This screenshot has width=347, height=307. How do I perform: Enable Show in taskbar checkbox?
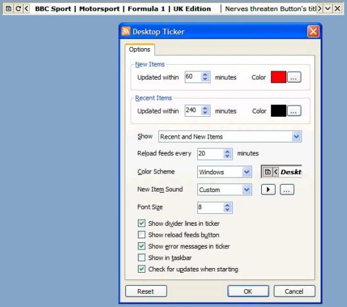tap(141, 257)
